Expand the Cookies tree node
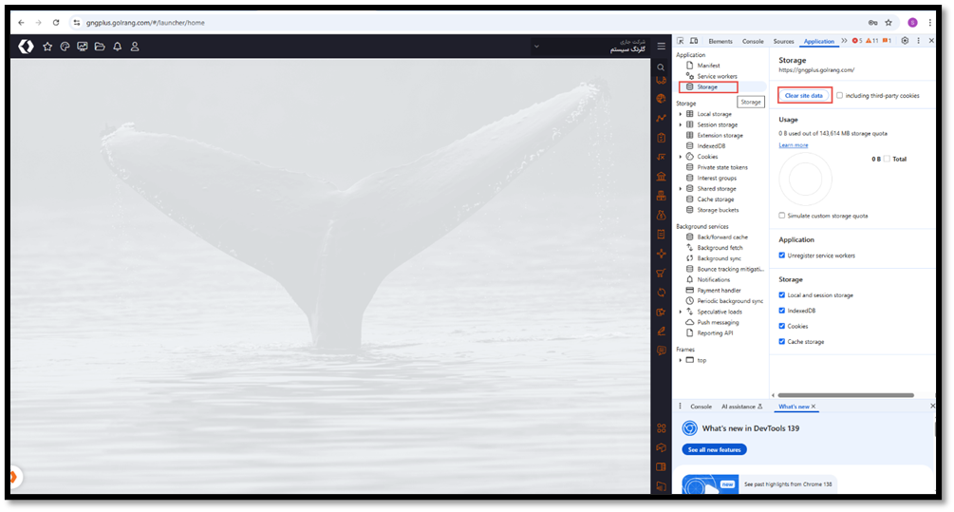Screen dimensions: 954x512 pos(681,157)
